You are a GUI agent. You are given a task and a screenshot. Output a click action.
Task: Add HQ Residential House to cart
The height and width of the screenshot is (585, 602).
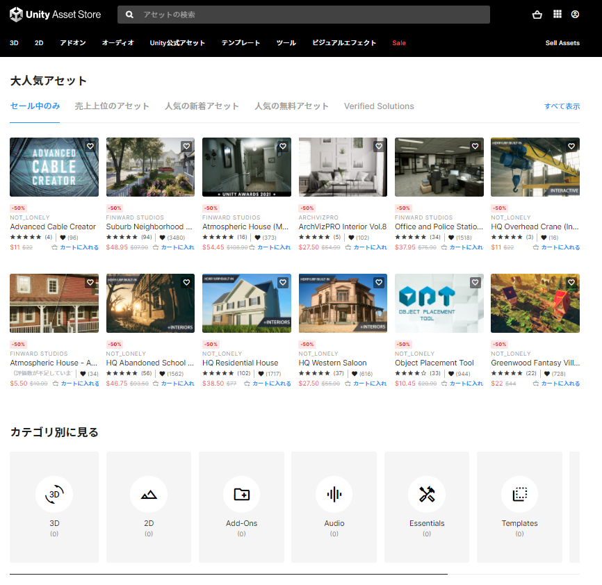268,384
